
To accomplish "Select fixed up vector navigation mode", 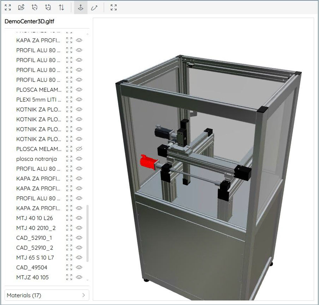I will tap(81, 7).
